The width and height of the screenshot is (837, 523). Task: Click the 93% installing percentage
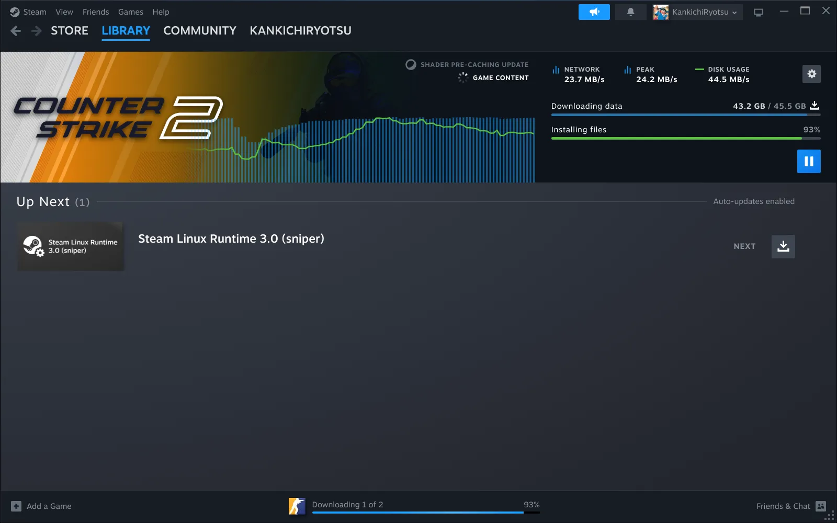(812, 130)
